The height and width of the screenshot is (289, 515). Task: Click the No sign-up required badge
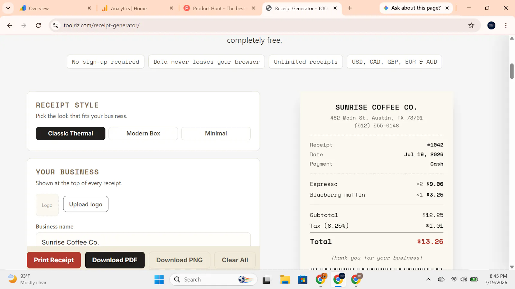(x=106, y=62)
